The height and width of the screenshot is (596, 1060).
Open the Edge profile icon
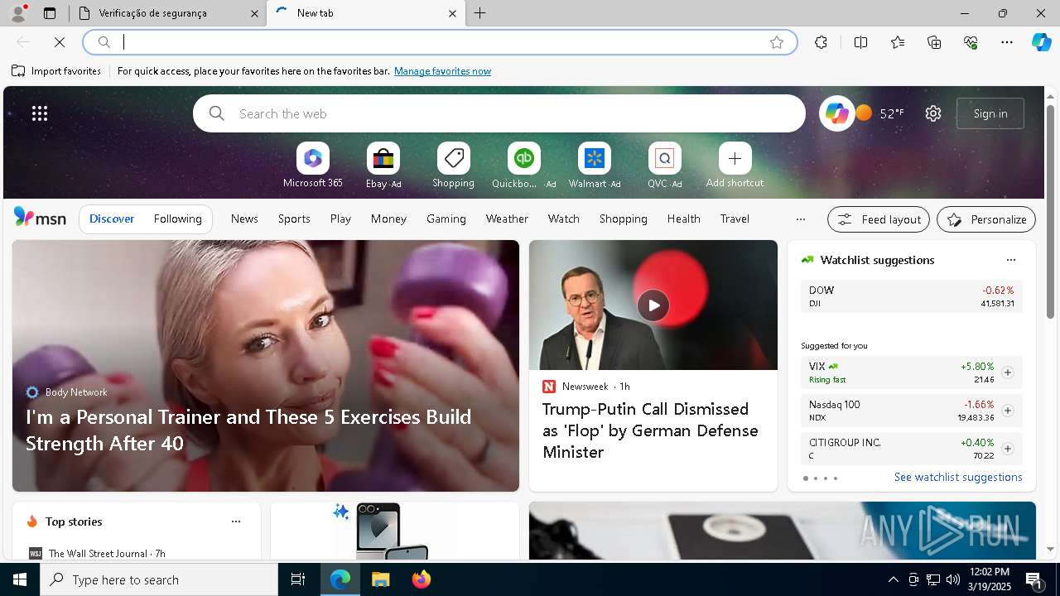point(18,13)
